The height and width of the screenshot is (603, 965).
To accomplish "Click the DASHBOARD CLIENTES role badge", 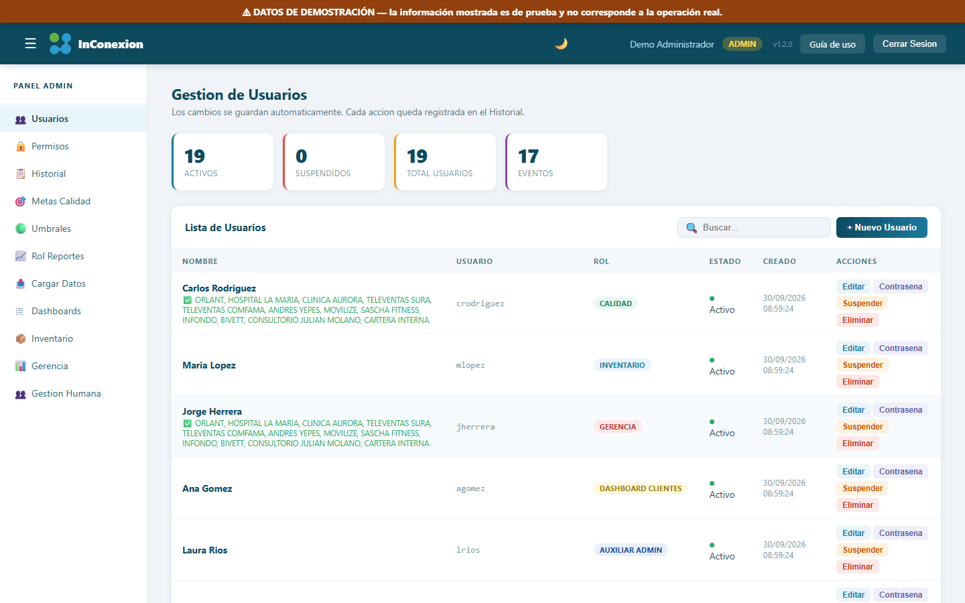I will click(x=640, y=488).
